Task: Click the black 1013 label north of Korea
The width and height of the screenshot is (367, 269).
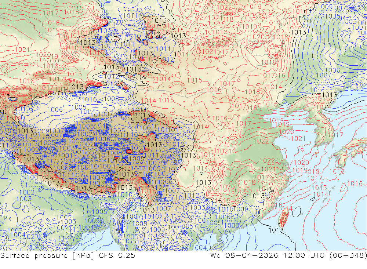Action: (330, 95)
